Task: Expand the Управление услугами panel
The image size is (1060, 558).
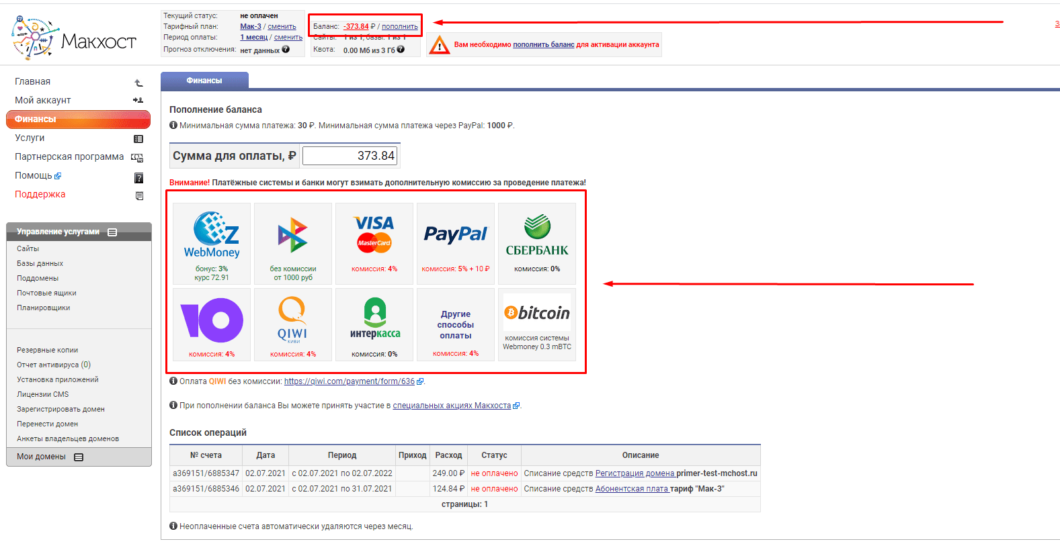Action: click(112, 232)
